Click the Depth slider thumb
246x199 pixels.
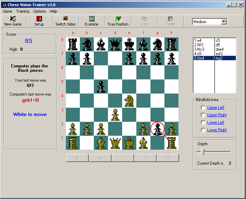203,152
